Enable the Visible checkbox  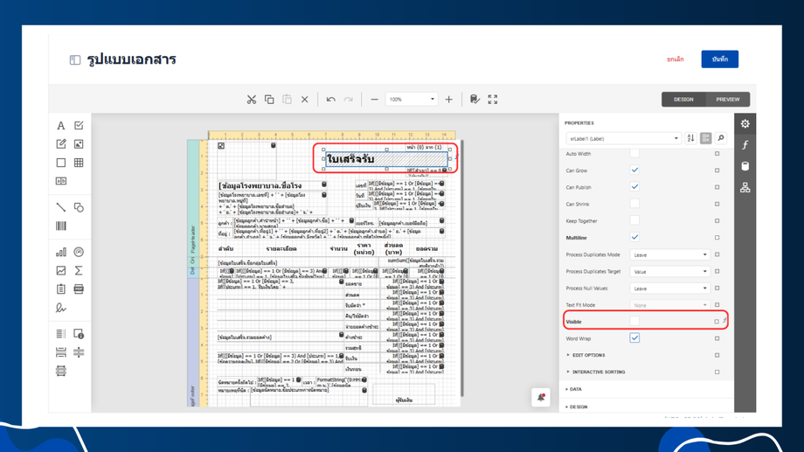click(634, 322)
